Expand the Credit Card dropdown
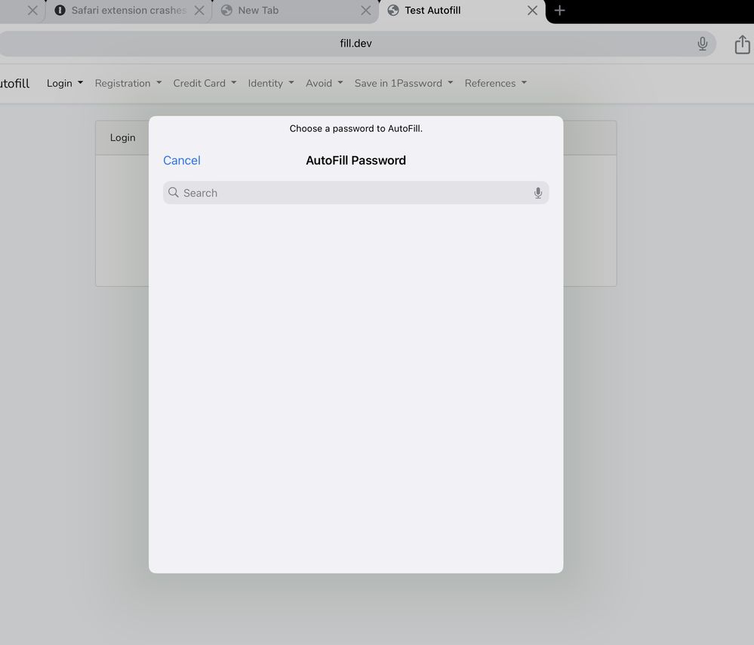This screenshot has height=645, width=754. pos(205,83)
